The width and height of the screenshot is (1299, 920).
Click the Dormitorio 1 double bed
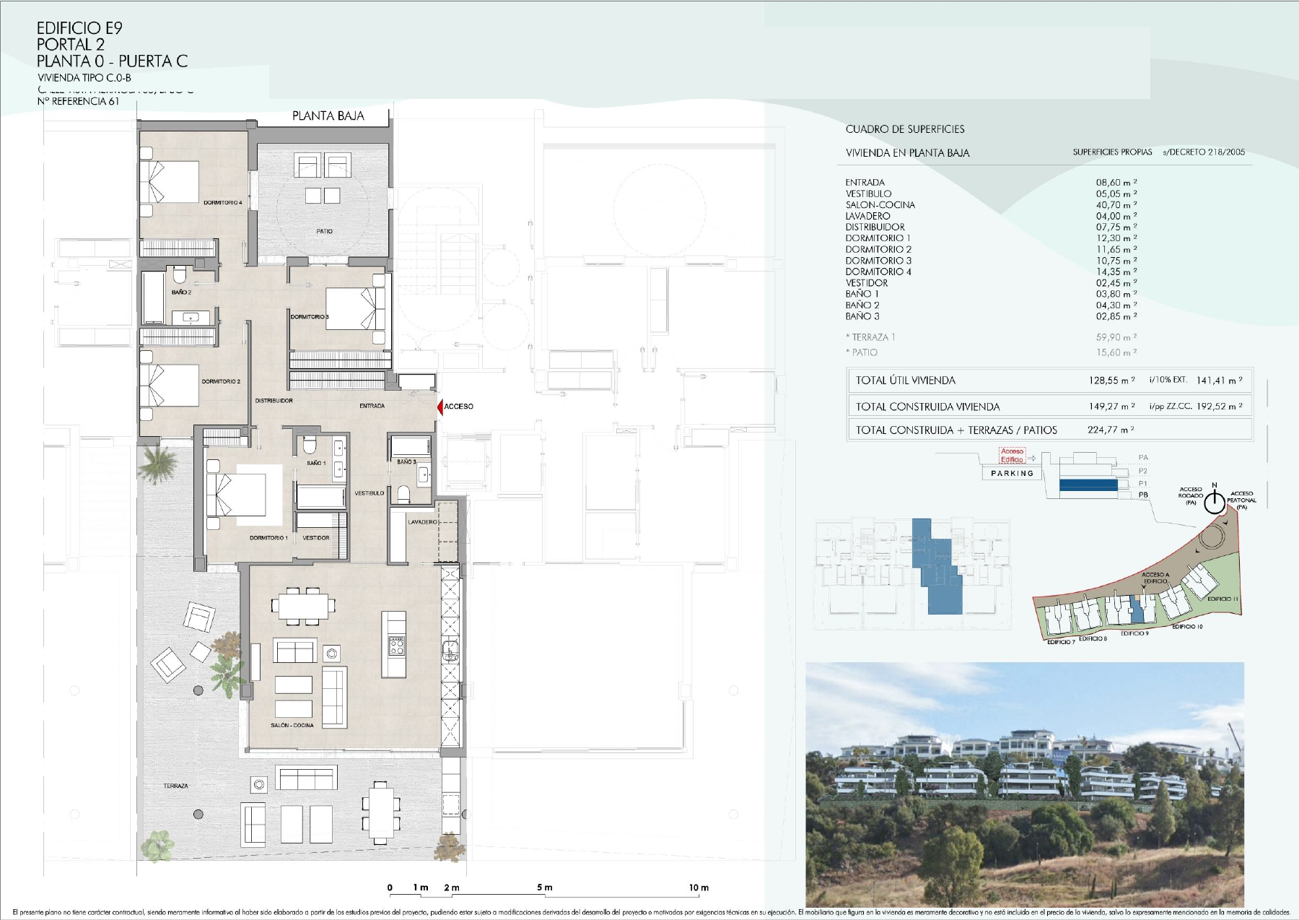click(235, 495)
